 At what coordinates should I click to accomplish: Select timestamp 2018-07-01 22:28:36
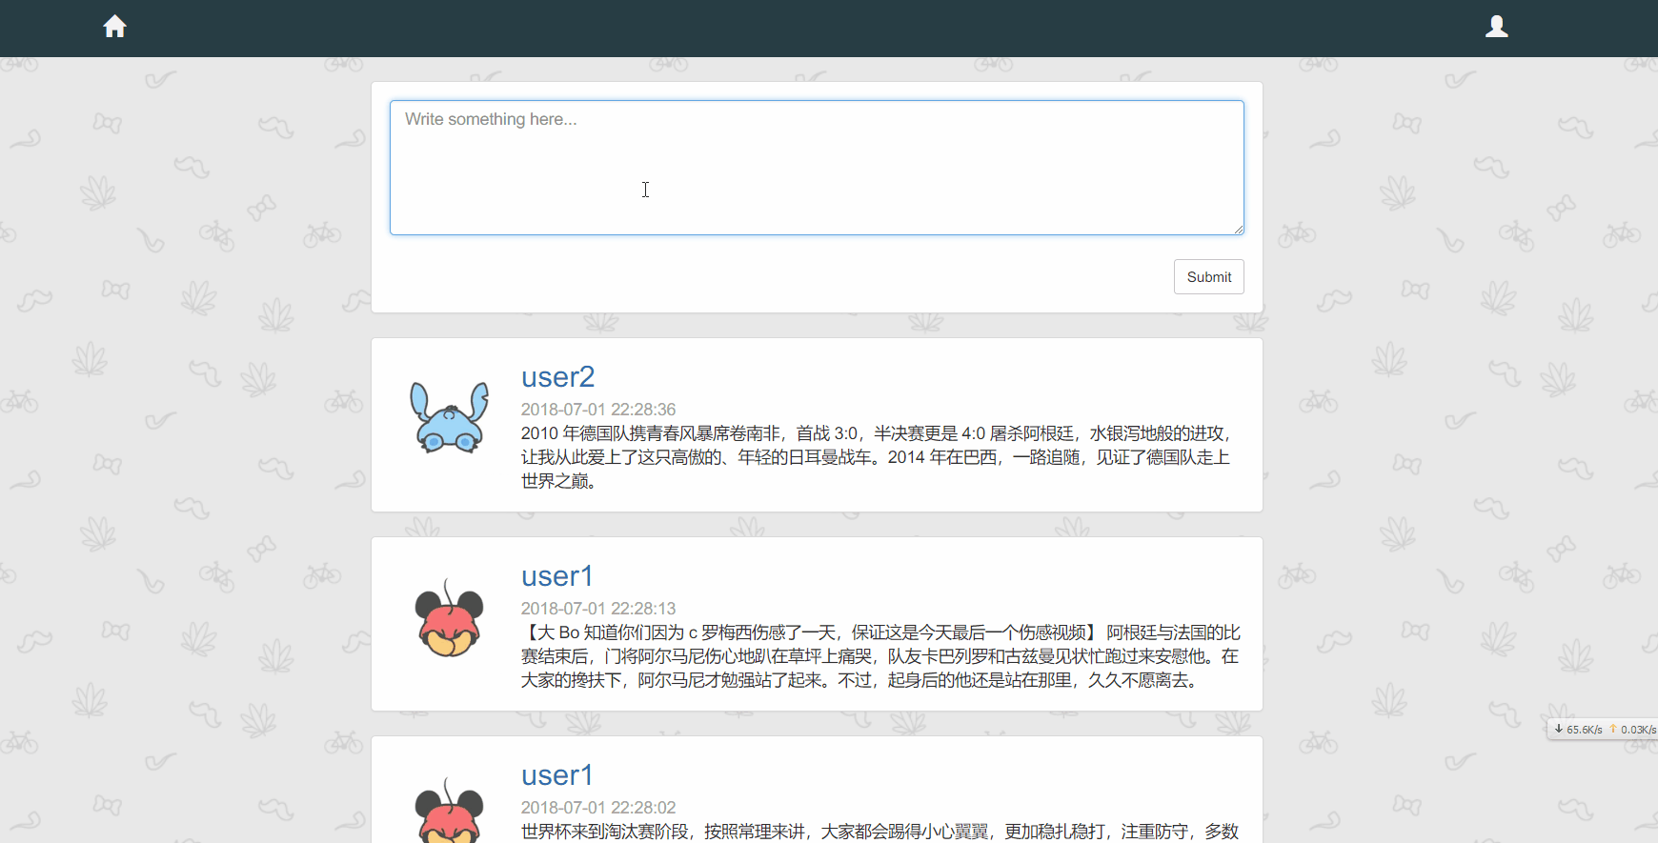point(598,410)
